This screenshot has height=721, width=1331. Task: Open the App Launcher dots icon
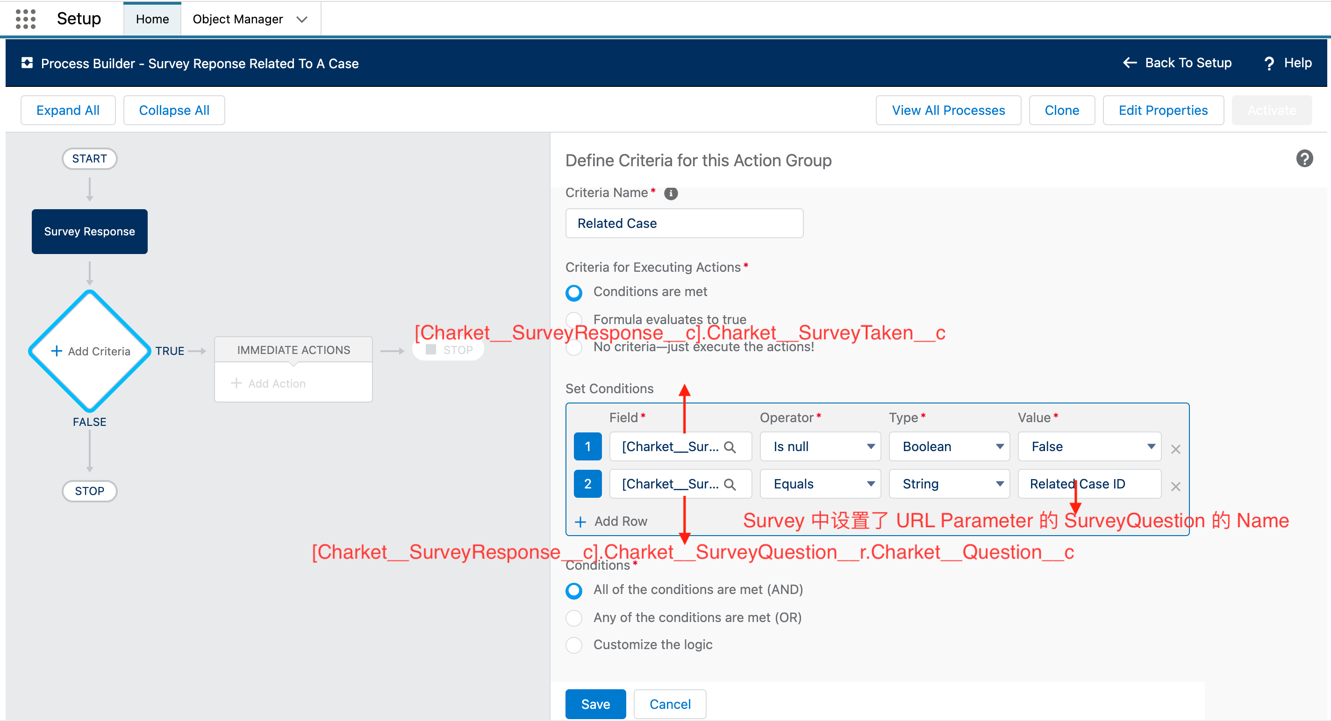click(x=25, y=19)
